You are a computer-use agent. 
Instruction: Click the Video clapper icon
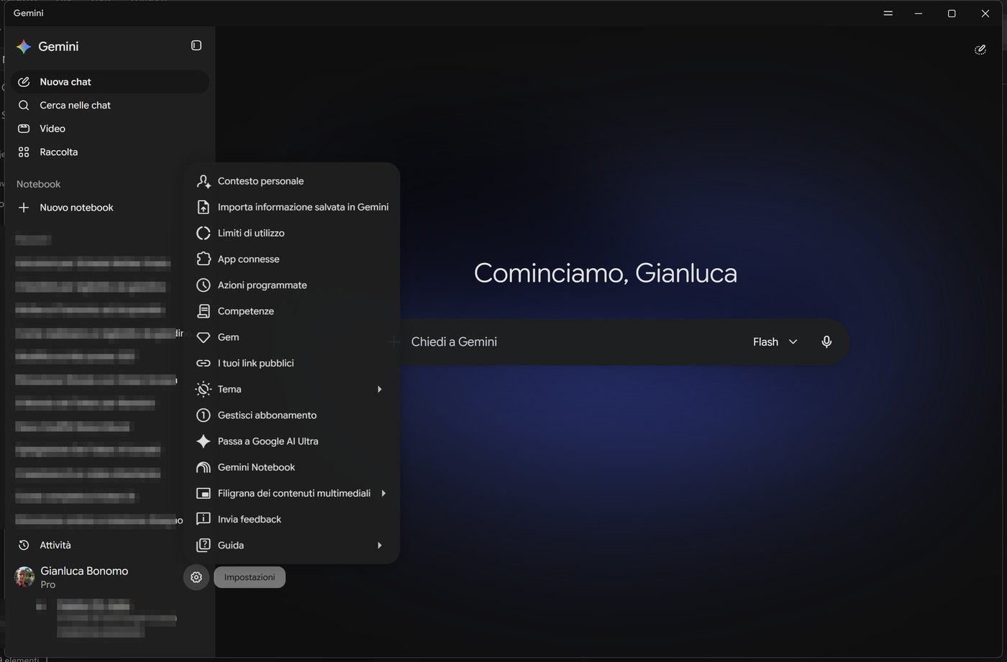click(24, 129)
